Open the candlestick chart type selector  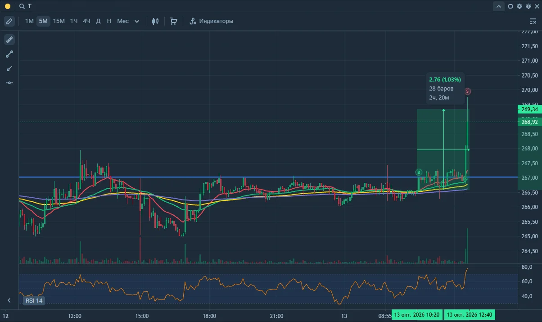tap(155, 21)
